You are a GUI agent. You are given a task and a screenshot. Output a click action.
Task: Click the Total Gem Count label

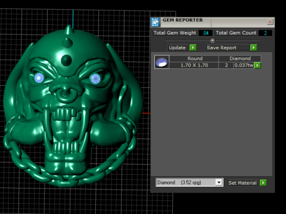(236, 33)
